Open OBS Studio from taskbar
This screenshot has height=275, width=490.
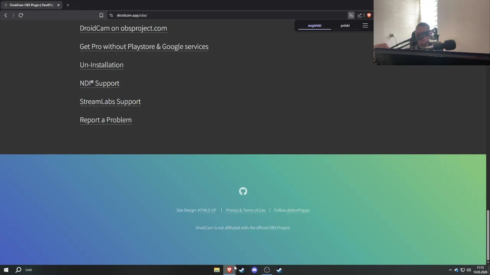pyautogui.click(x=267, y=270)
